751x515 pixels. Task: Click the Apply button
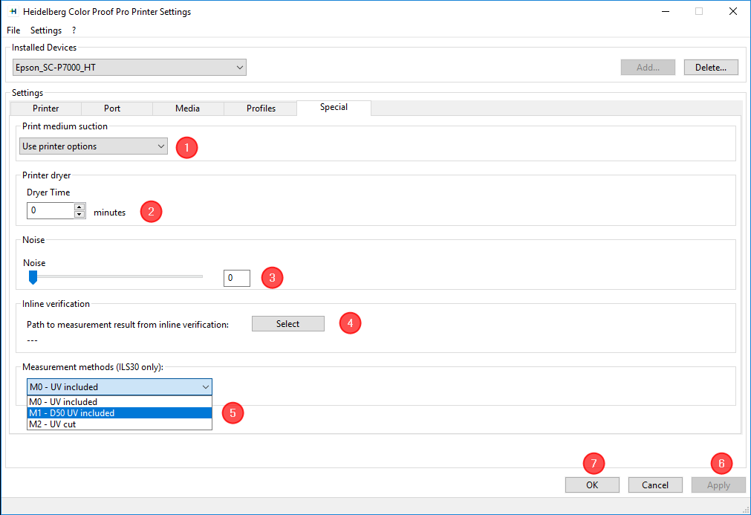tap(718, 485)
